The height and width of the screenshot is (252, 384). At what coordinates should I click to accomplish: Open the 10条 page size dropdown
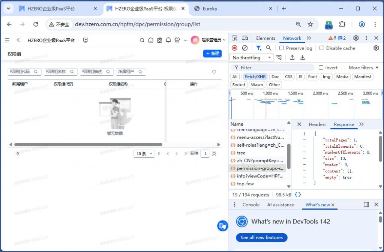[144, 154]
